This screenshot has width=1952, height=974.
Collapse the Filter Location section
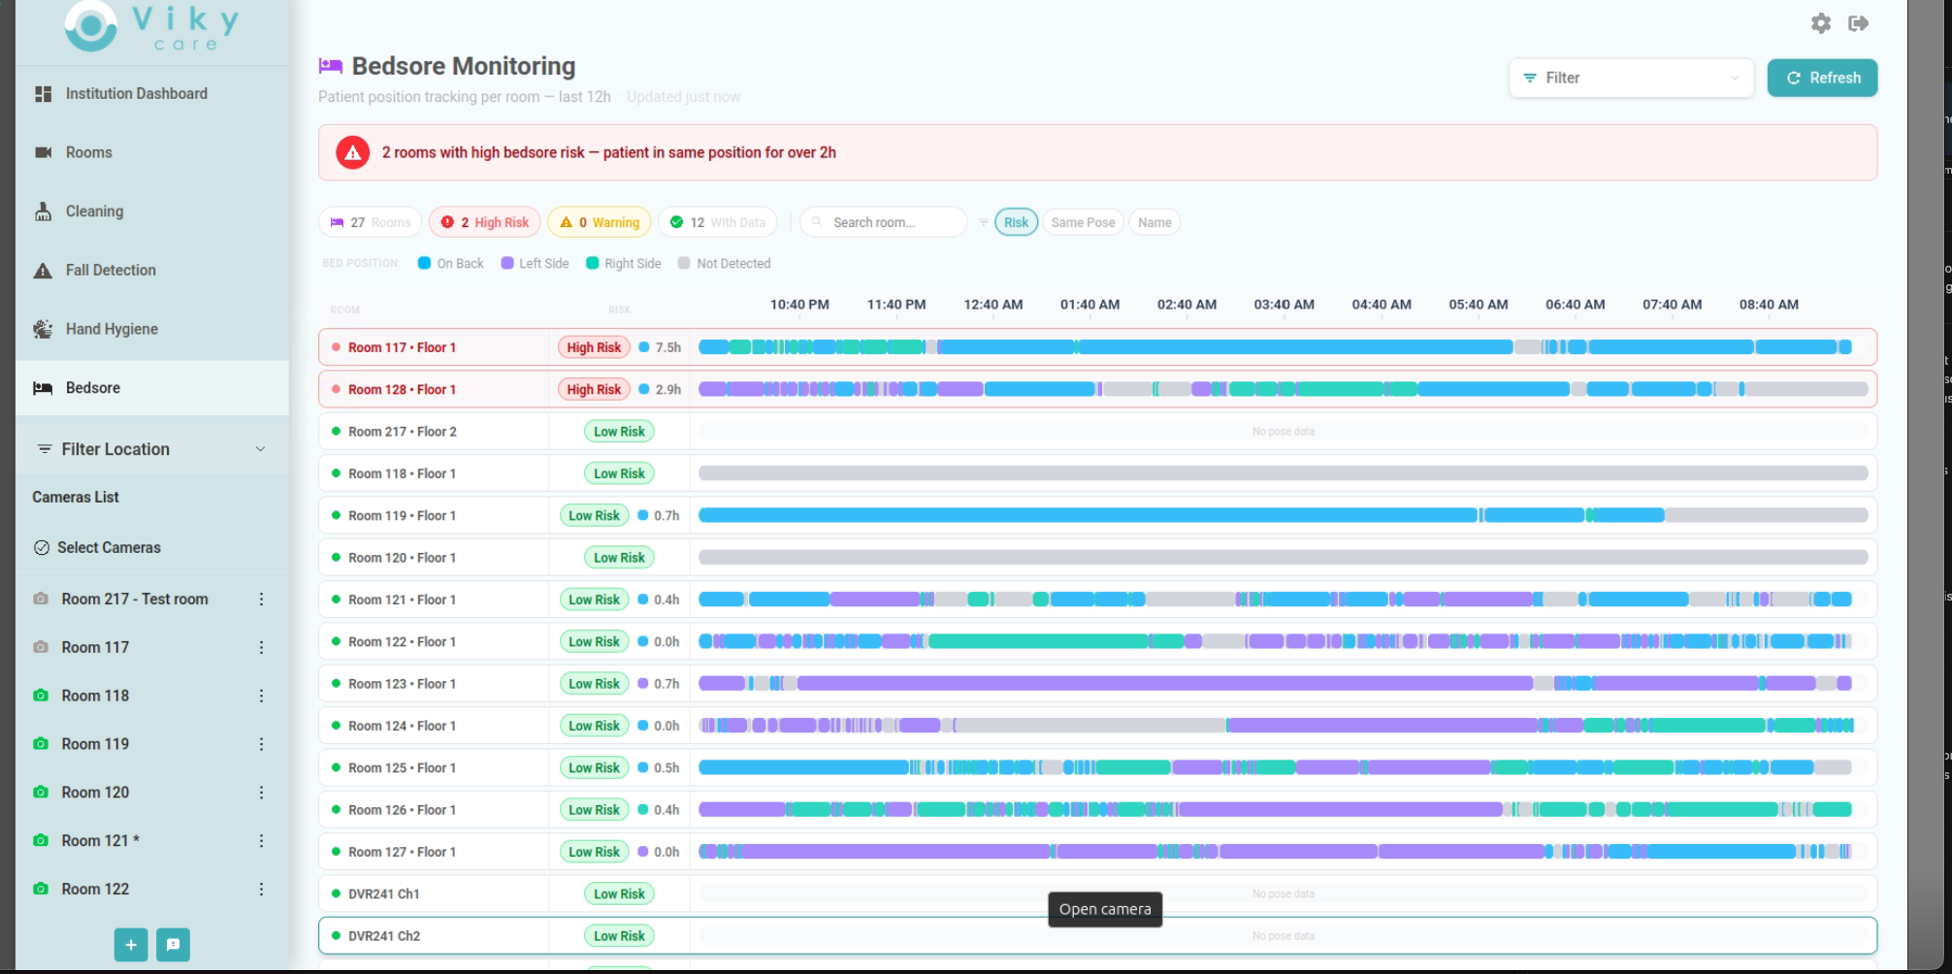pos(259,449)
